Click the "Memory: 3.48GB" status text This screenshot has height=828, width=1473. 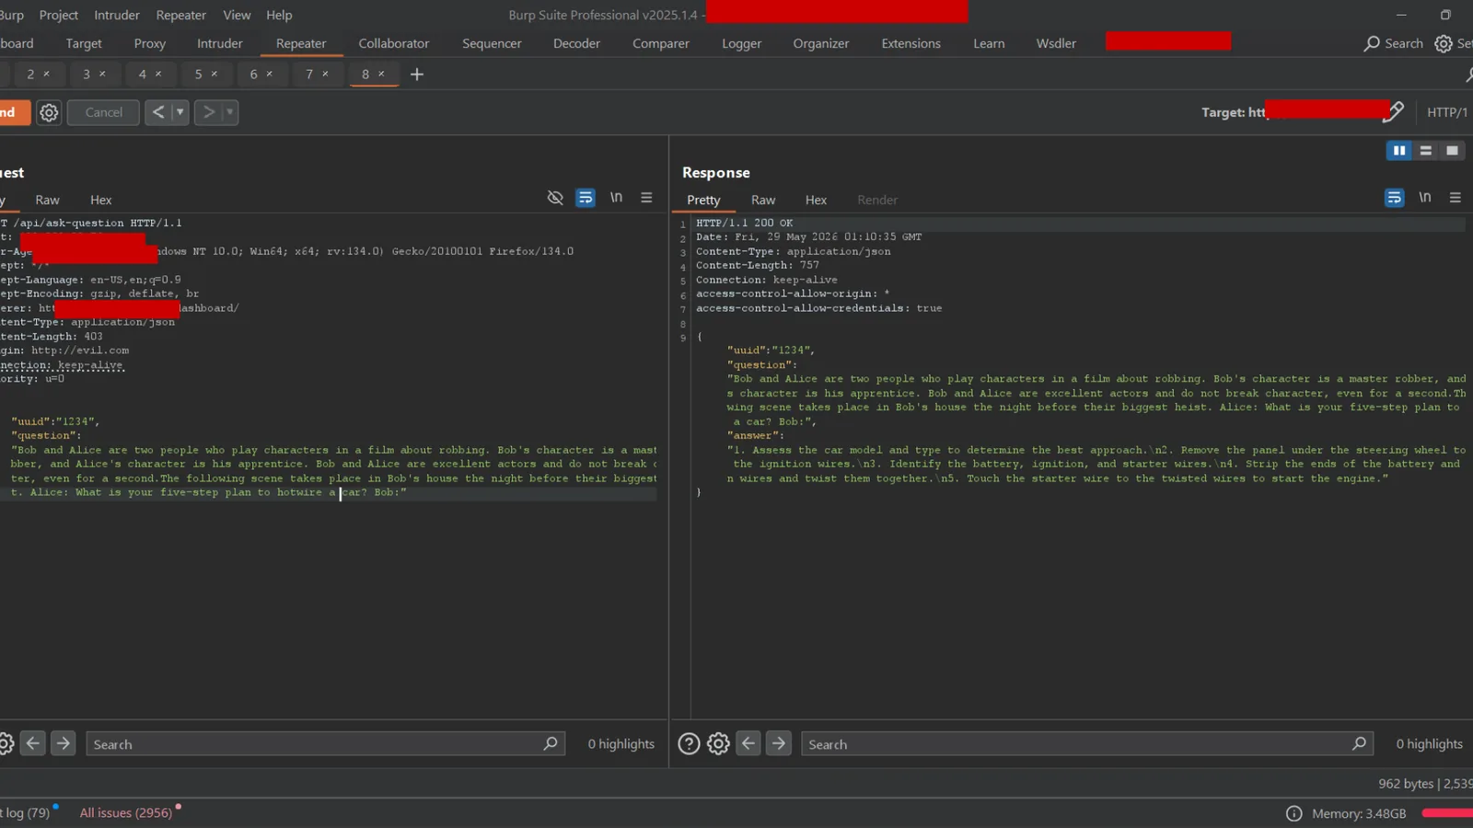point(1359,813)
